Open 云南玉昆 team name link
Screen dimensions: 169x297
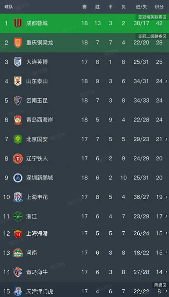(37, 101)
